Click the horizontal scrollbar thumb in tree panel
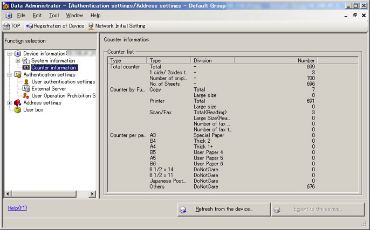The image size is (370, 230). pos(44,194)
